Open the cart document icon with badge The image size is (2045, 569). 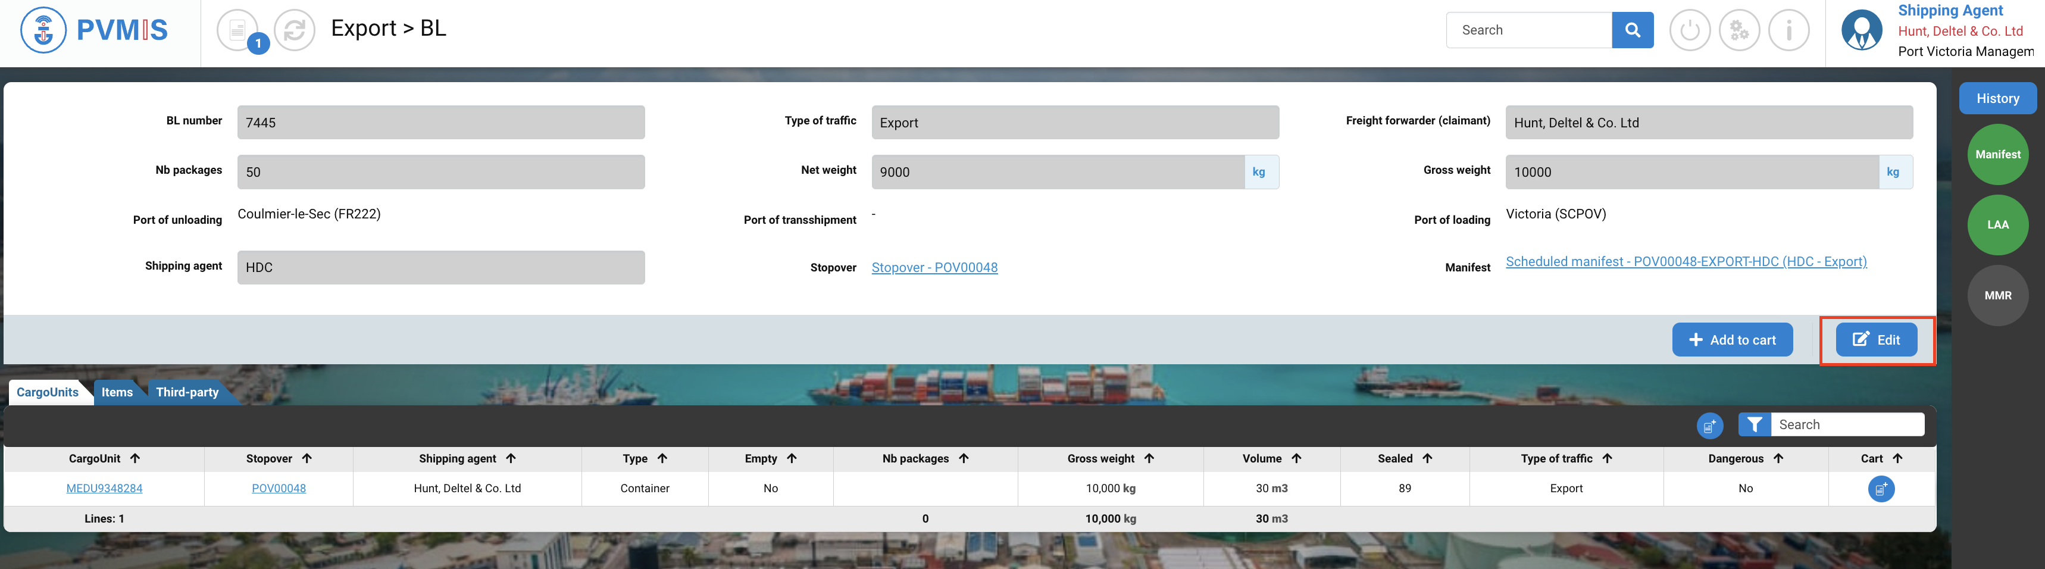click(238, 31)
